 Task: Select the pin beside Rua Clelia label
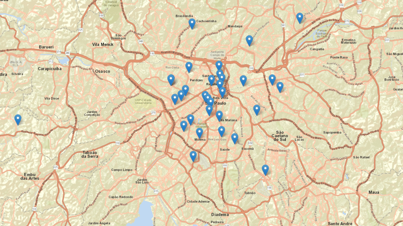tap(189, 67)
